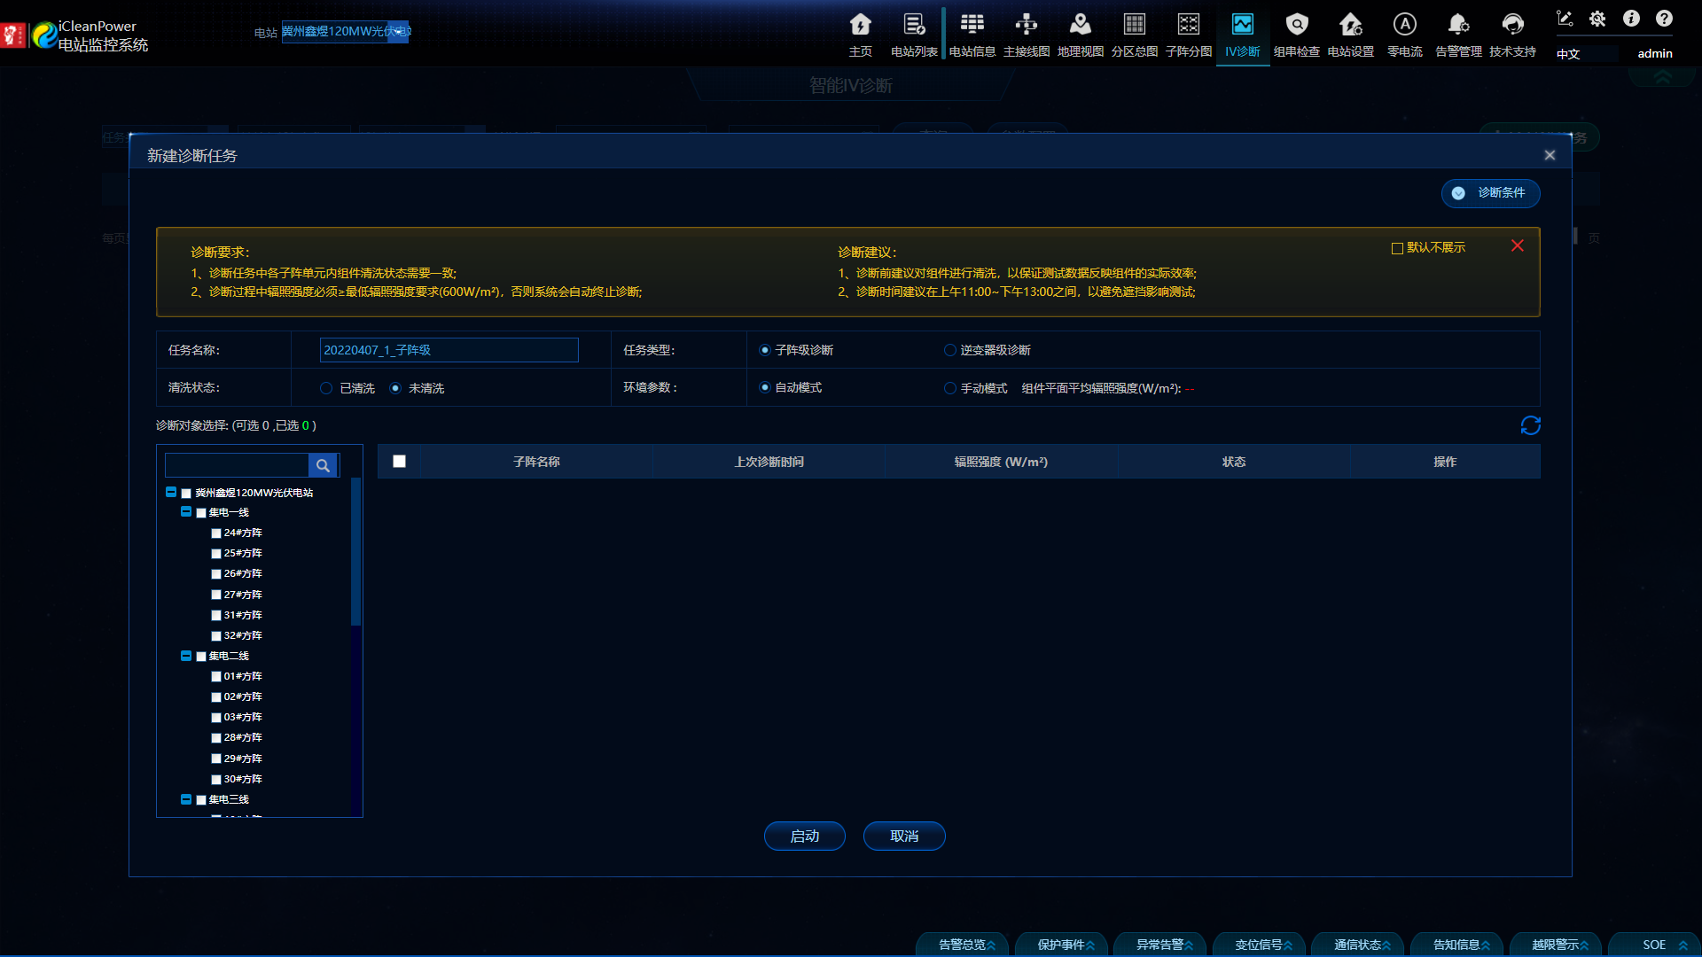Click the tree panel vertical scrollbar
Screen dimensions: 1702x957
click(x=355, y=552)
